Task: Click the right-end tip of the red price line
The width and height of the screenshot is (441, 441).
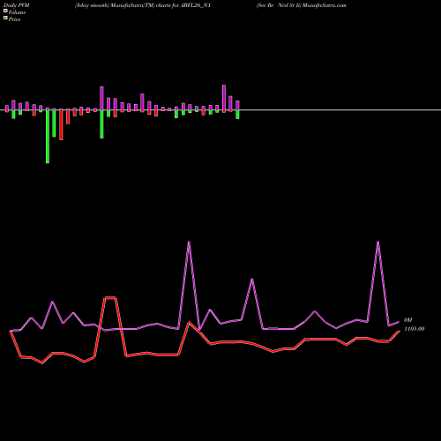Action: 399,332
